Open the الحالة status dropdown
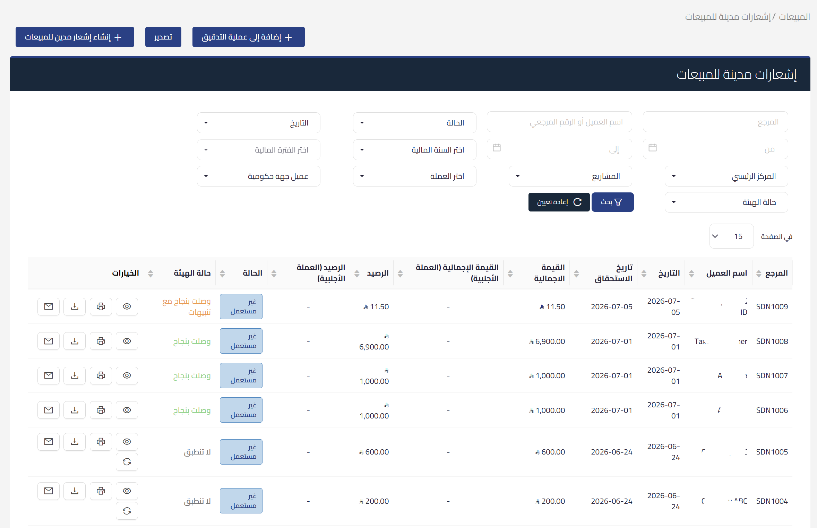817x528 pixels. (414, 123)
